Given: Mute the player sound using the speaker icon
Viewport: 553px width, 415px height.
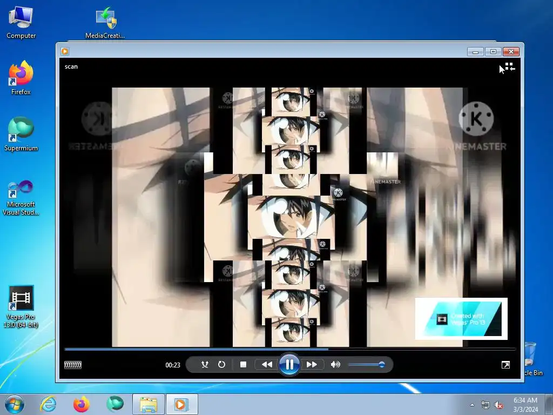Looking at the screenshot, I should [335, 365].
